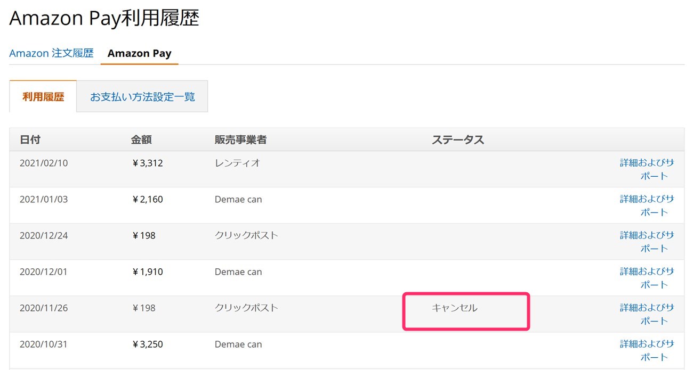Click the amount ¥3,312
The width and height of the screenshot is (693, 370).
tap(147, 163)
